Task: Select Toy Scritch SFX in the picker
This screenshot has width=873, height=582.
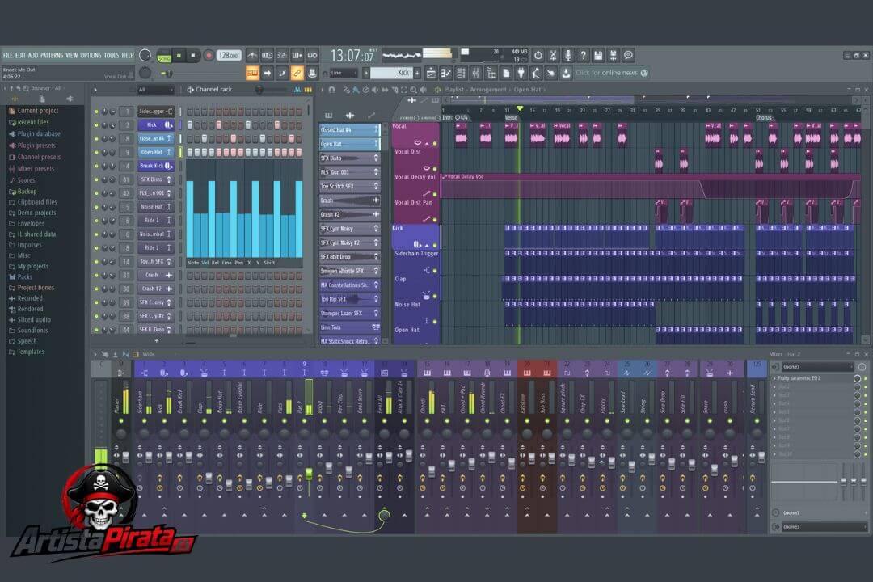Action: click(x=349, y=186)
